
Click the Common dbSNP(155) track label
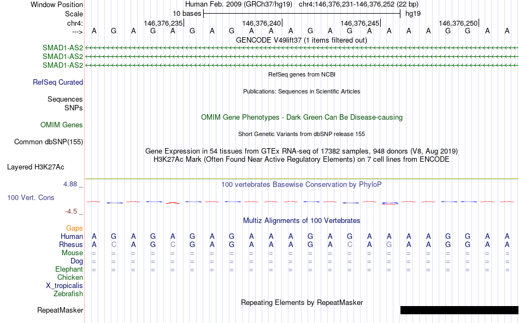tap(48, 142)
